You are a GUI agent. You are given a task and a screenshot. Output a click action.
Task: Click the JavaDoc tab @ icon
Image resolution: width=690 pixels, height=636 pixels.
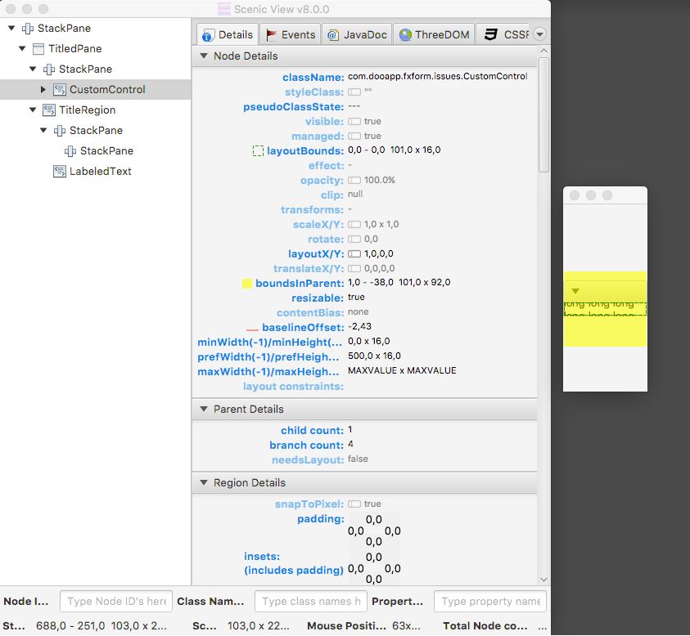pyautogui.click(x=333, y=34)
